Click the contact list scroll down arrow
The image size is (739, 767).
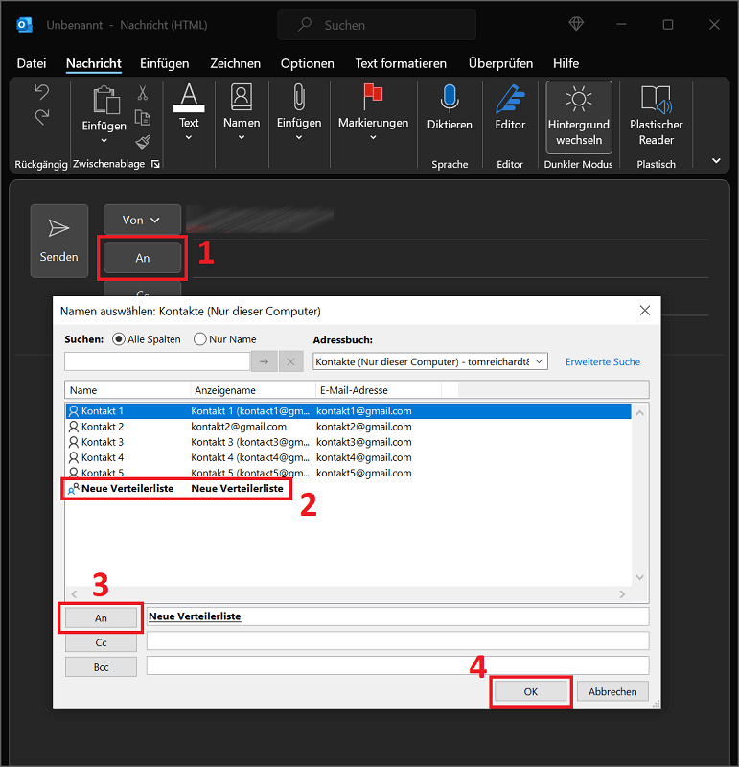pyautogui.click(x=639, y=578)
